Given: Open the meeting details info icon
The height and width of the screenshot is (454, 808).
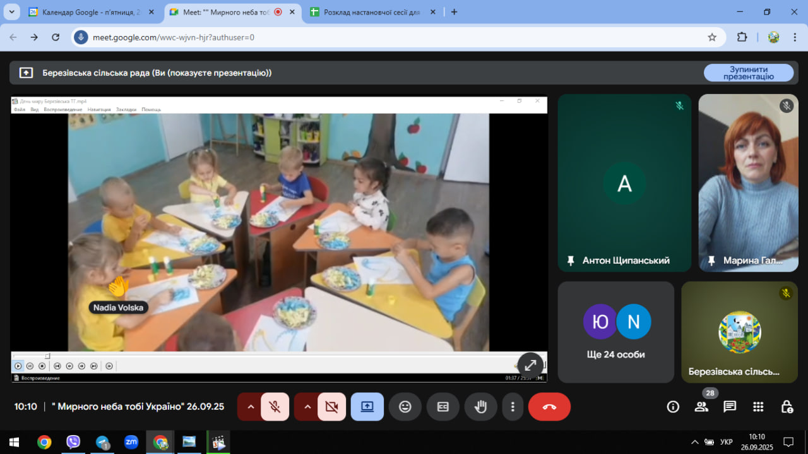Looking at the screenshot, I should 673,407.
